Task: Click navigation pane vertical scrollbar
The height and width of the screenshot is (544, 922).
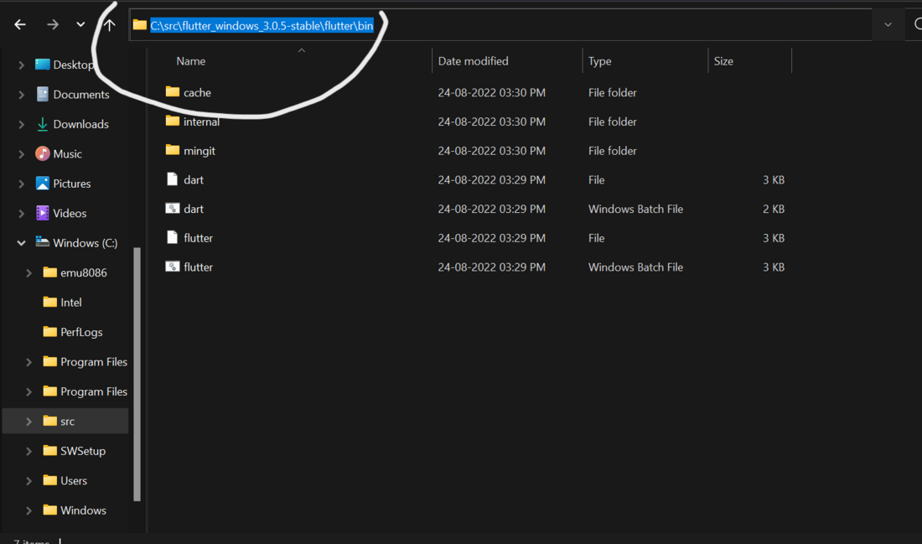Action: (137, 374)
